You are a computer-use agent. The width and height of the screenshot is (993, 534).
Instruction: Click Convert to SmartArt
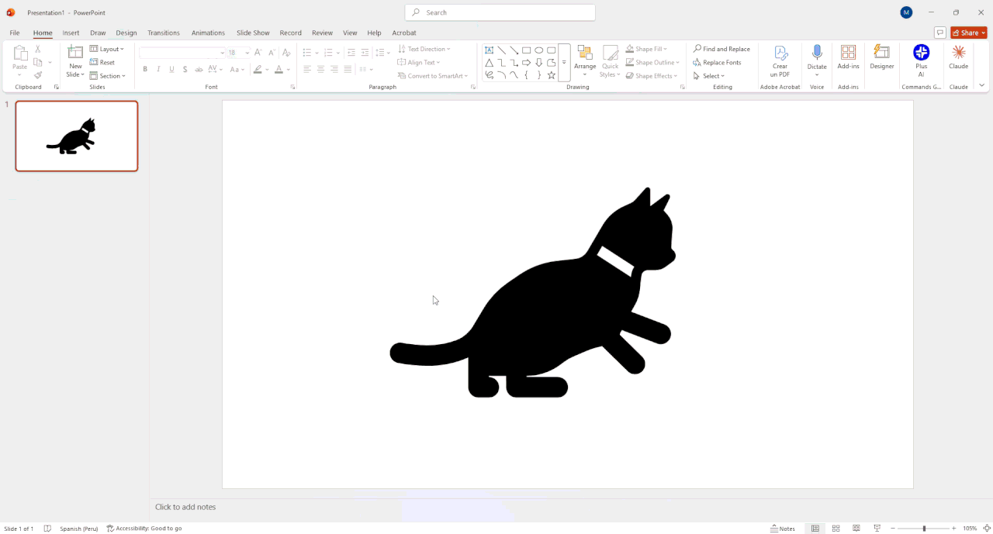click(x=433, y=76)
